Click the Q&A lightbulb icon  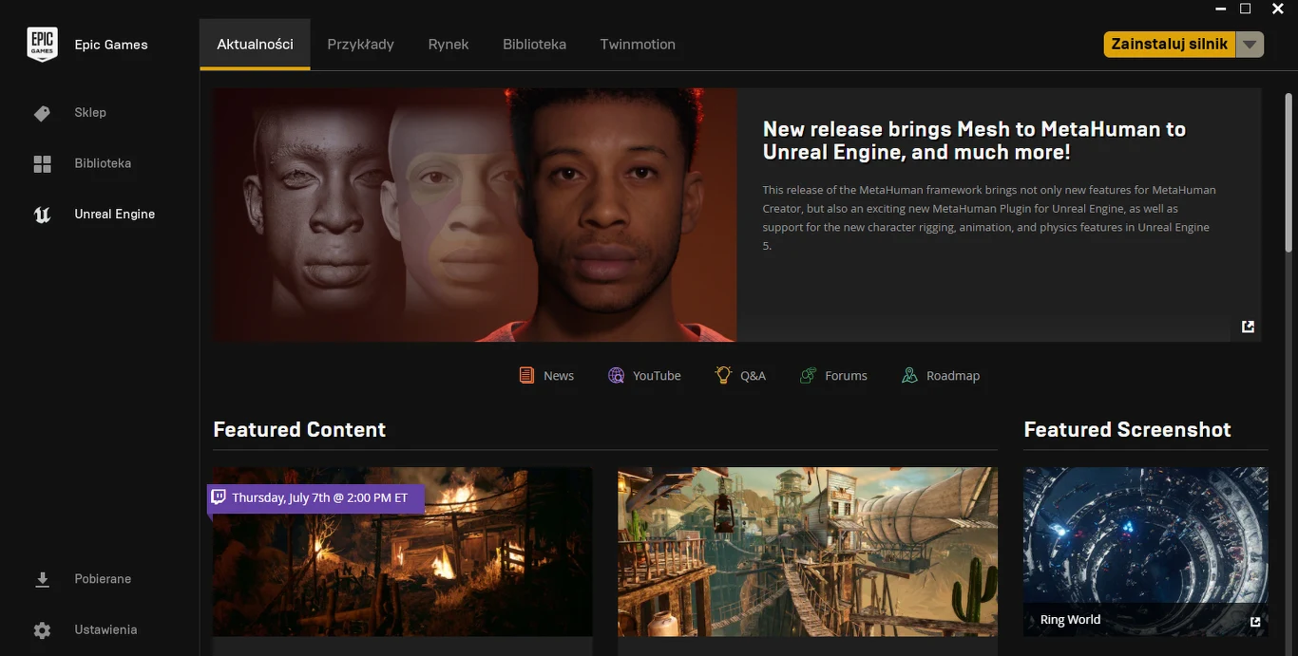pyautogui.click(x=723, y=376)
